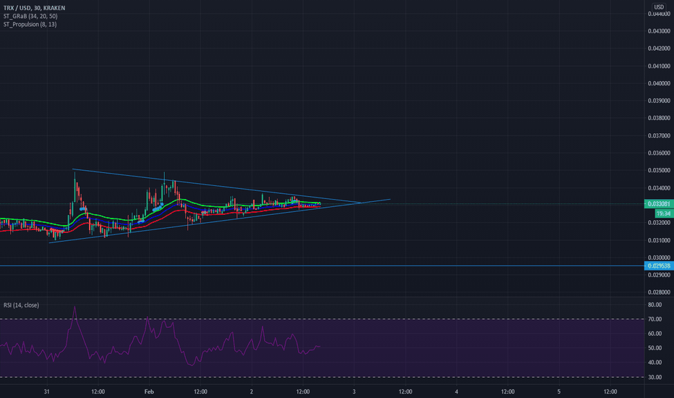Click the TRX / USD, 30, KRAKEN symbol title
The image size is (674, 398).
[x=35, y=8]
